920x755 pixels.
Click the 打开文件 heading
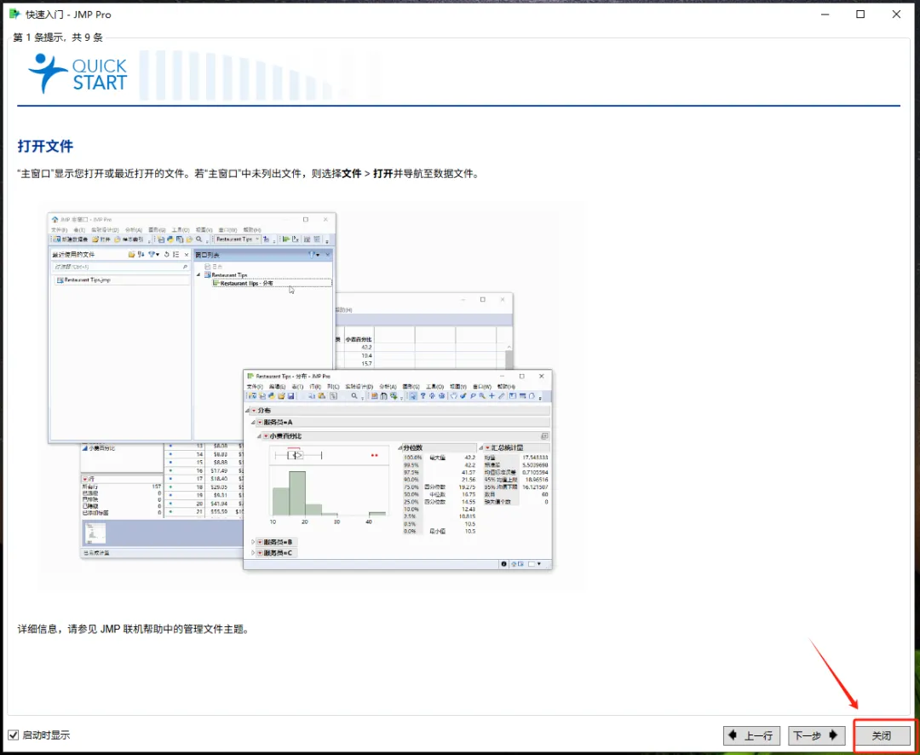pos(45,147)
